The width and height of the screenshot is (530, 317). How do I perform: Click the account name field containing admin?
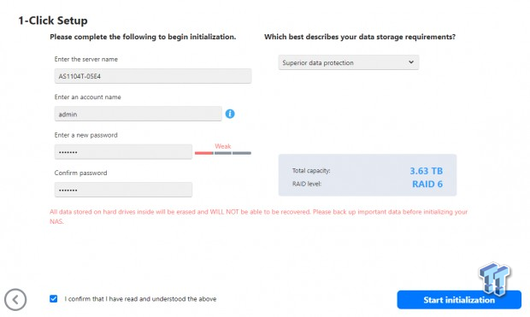click(138, 114)
